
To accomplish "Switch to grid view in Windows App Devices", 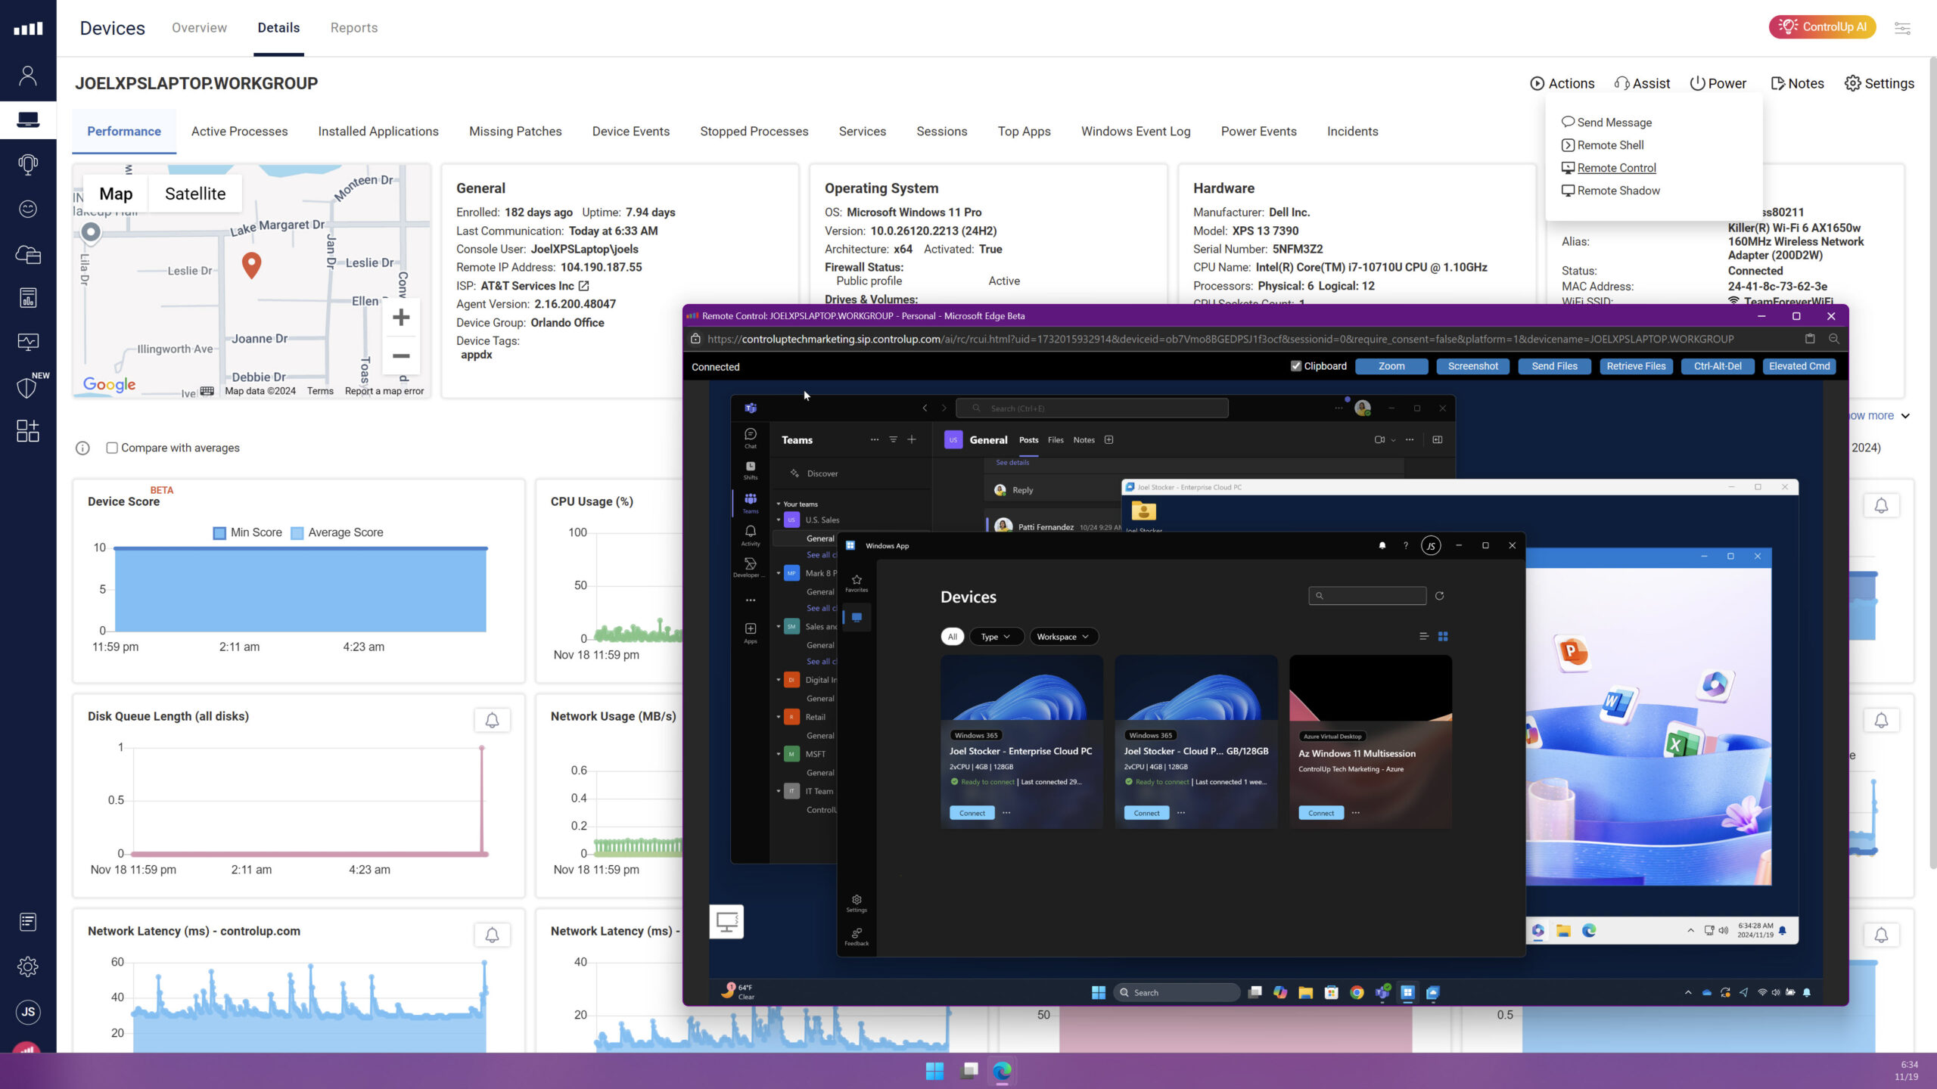I will tap(1443, 637).
